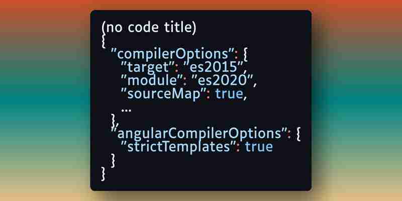Select the "compilerOptions" key
This screenshot has height=201, width=402.
[x=173, y=54]
